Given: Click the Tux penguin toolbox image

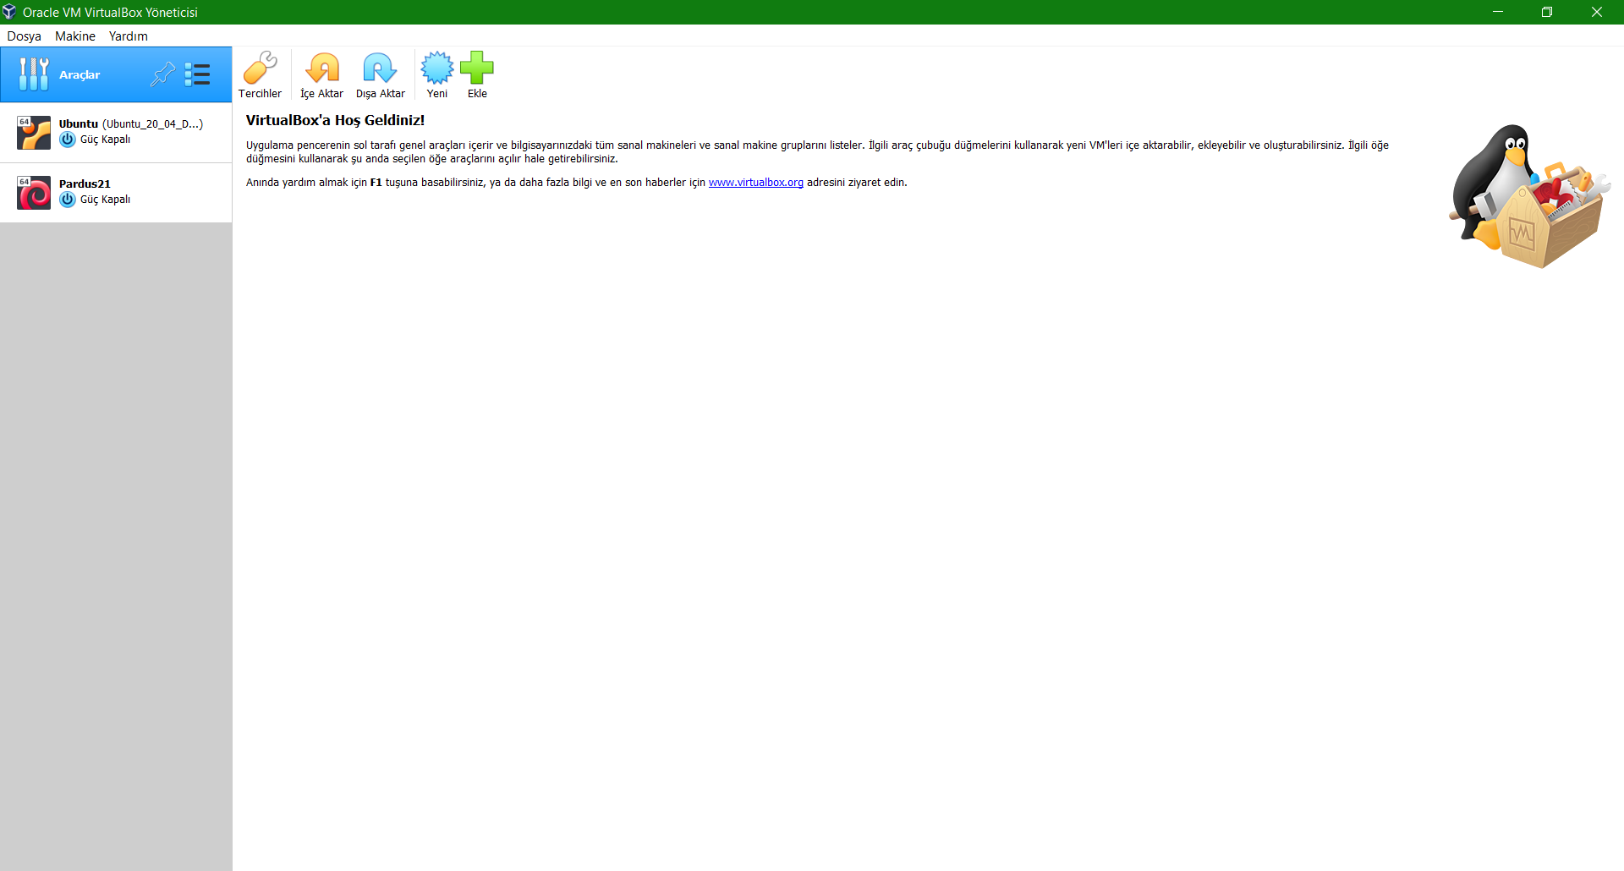Looking at the screenshot, I should pyautogui.click(x=1530, y=196).
